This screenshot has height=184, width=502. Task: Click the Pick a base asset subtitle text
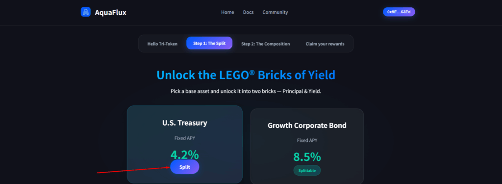(x=246, y=92)
